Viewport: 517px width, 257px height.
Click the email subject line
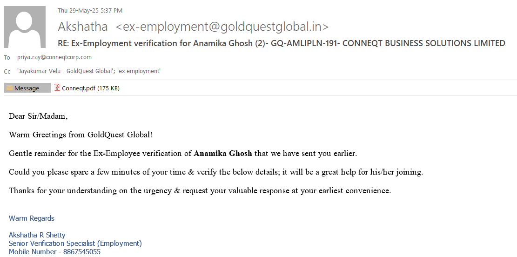point(281,43)
